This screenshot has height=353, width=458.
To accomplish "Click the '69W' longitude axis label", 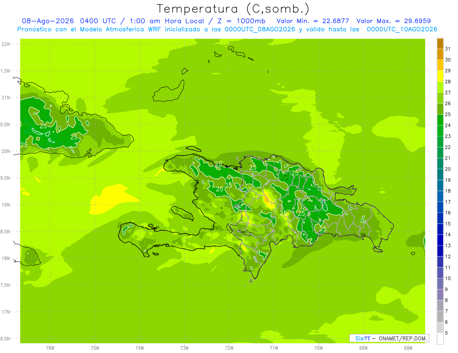I will pos(363,348).
